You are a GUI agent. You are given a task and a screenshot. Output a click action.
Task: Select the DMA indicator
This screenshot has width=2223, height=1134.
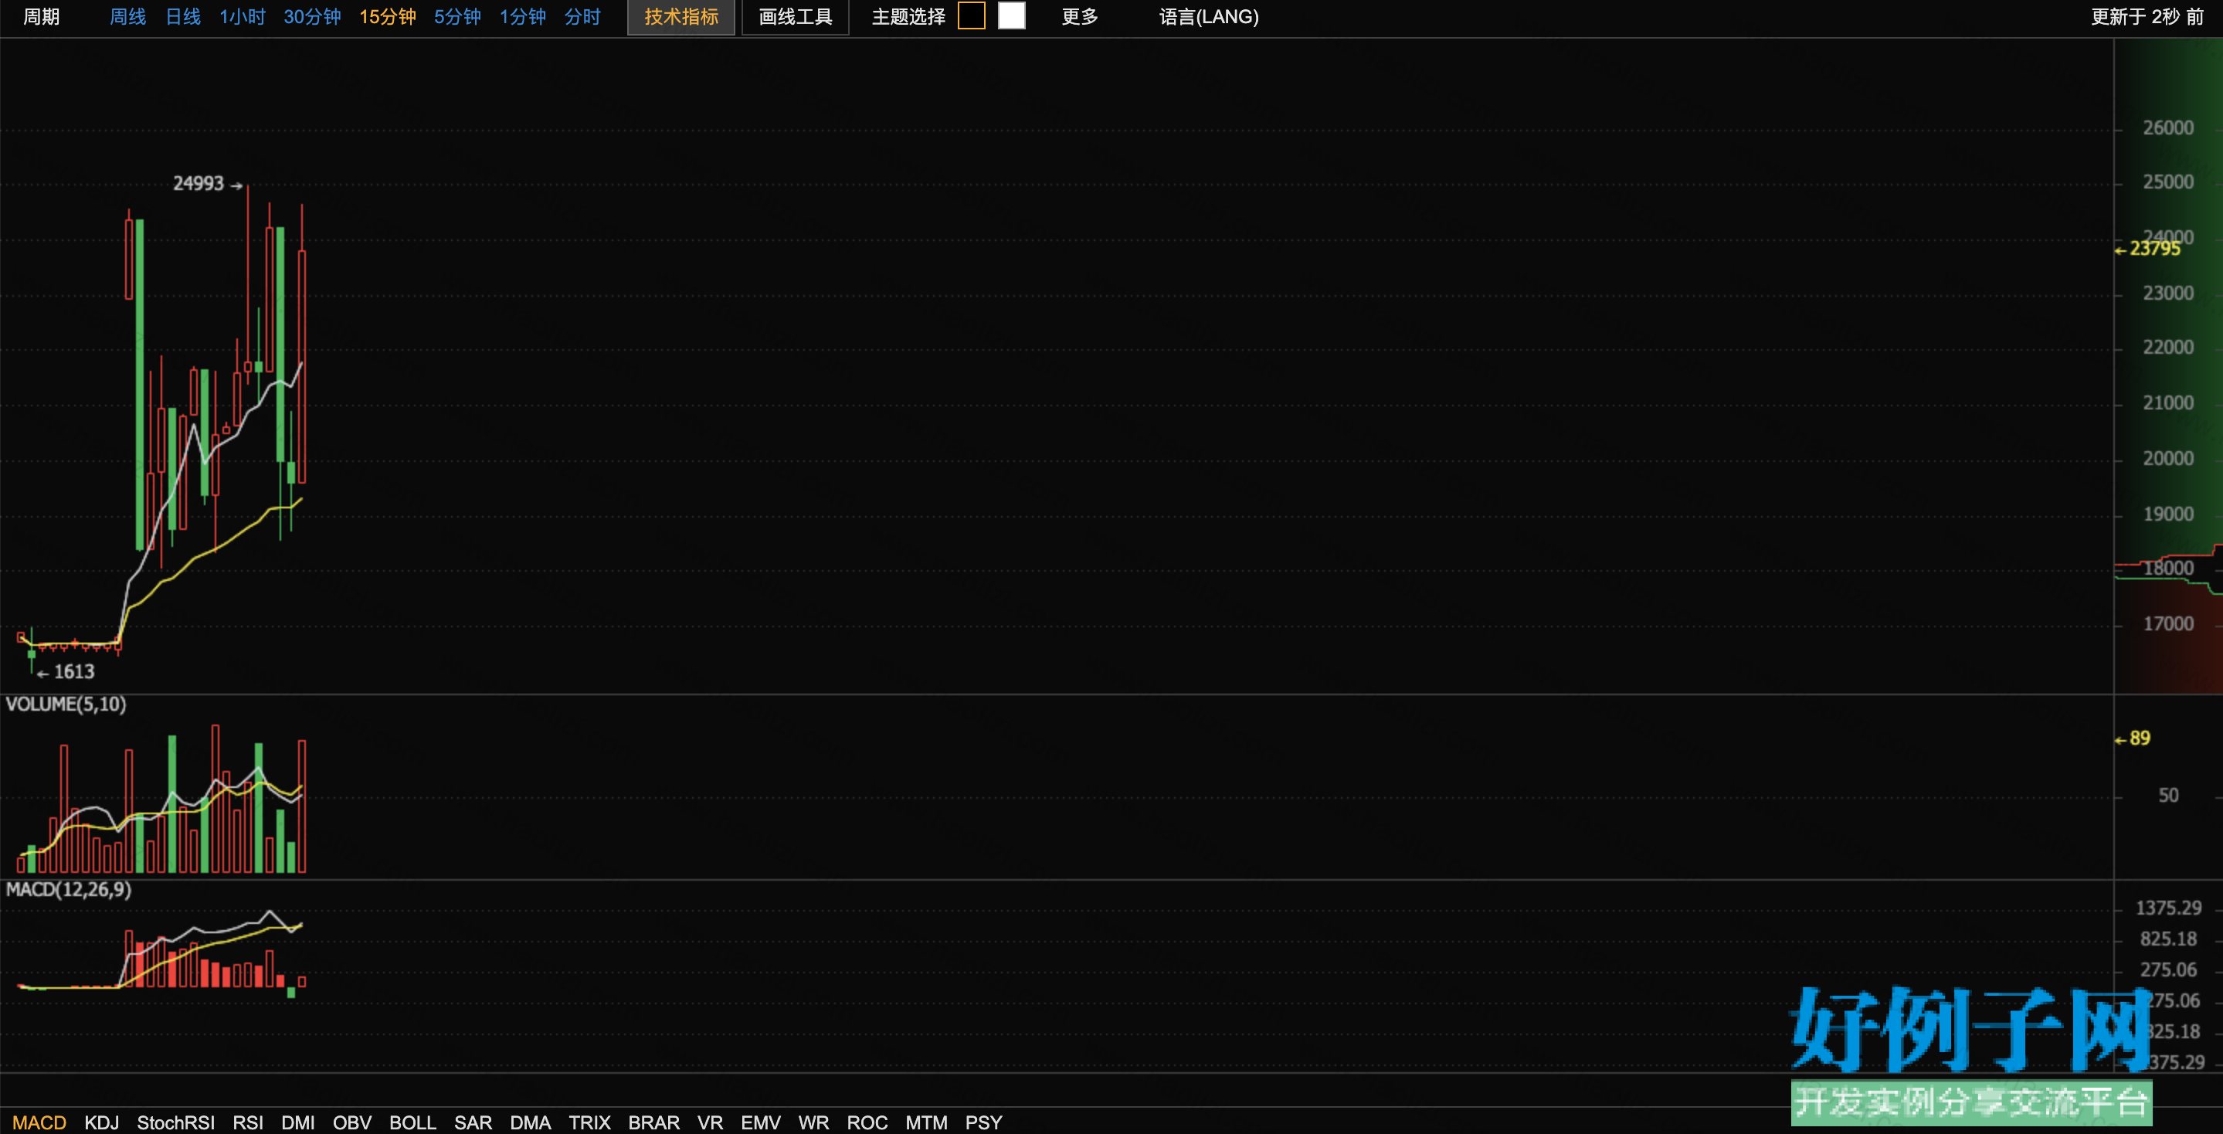(x=530, y=1122)
